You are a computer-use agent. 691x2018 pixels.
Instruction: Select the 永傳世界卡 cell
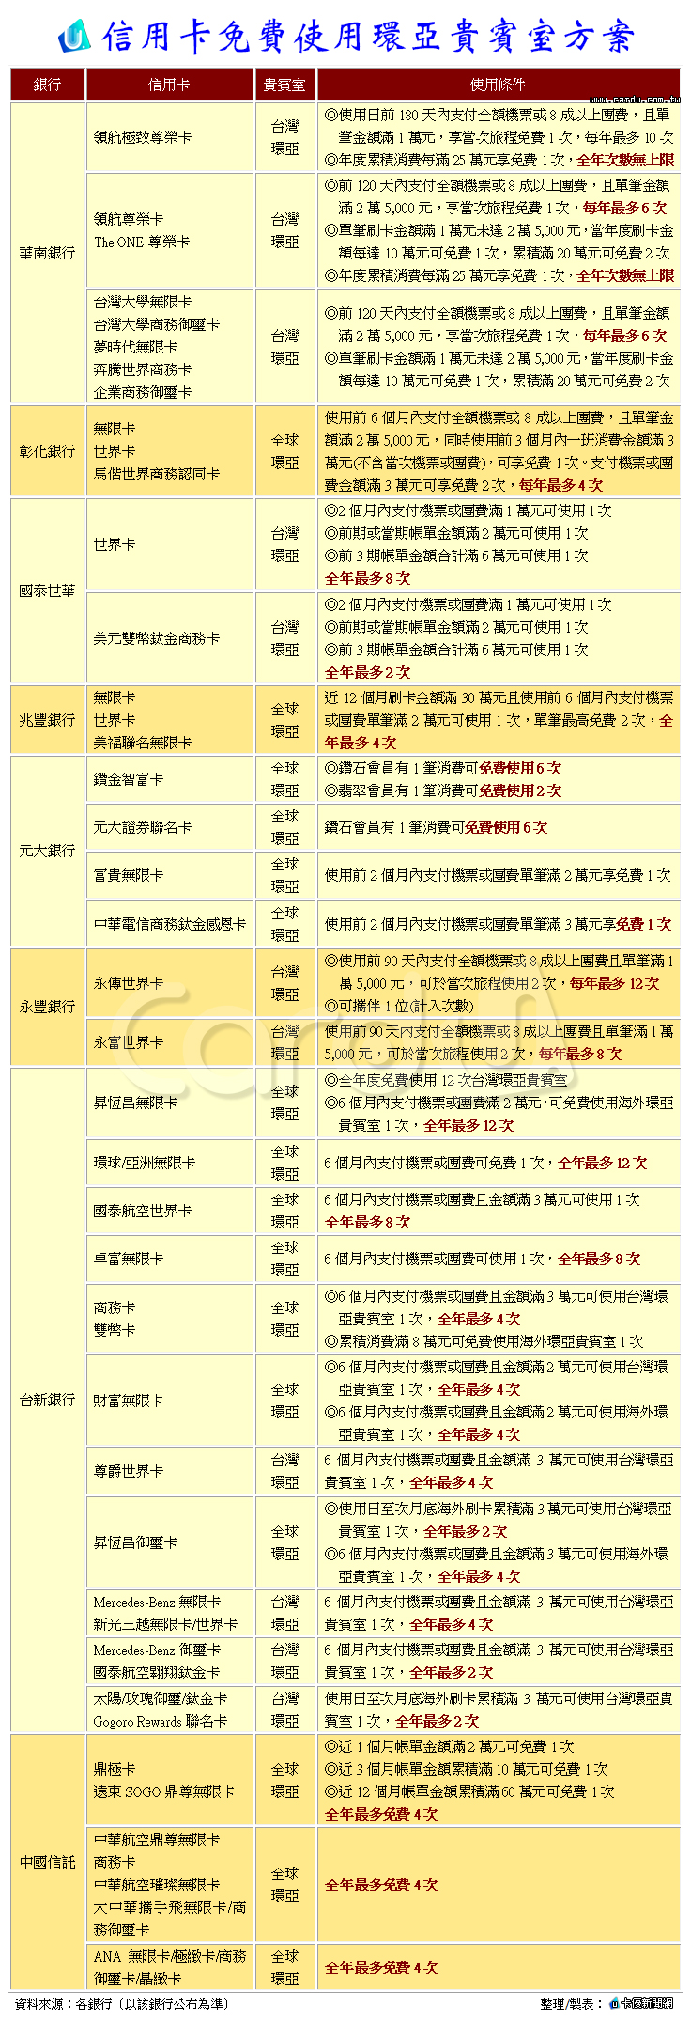point(170,983)
